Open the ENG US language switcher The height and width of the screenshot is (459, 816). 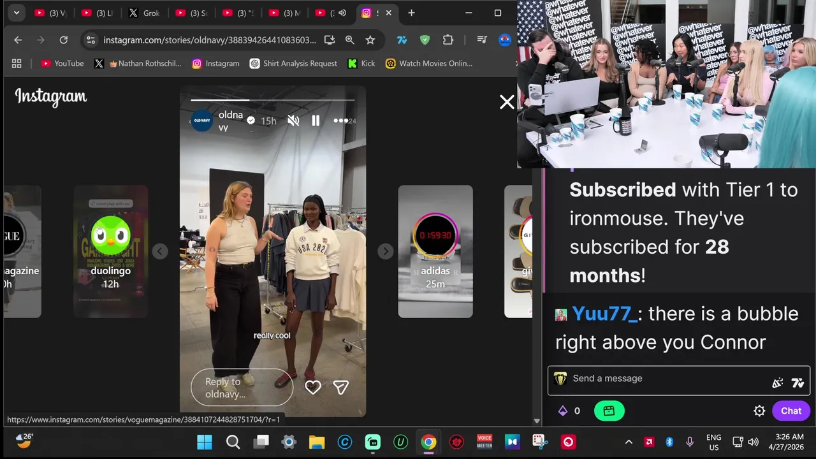714,442
